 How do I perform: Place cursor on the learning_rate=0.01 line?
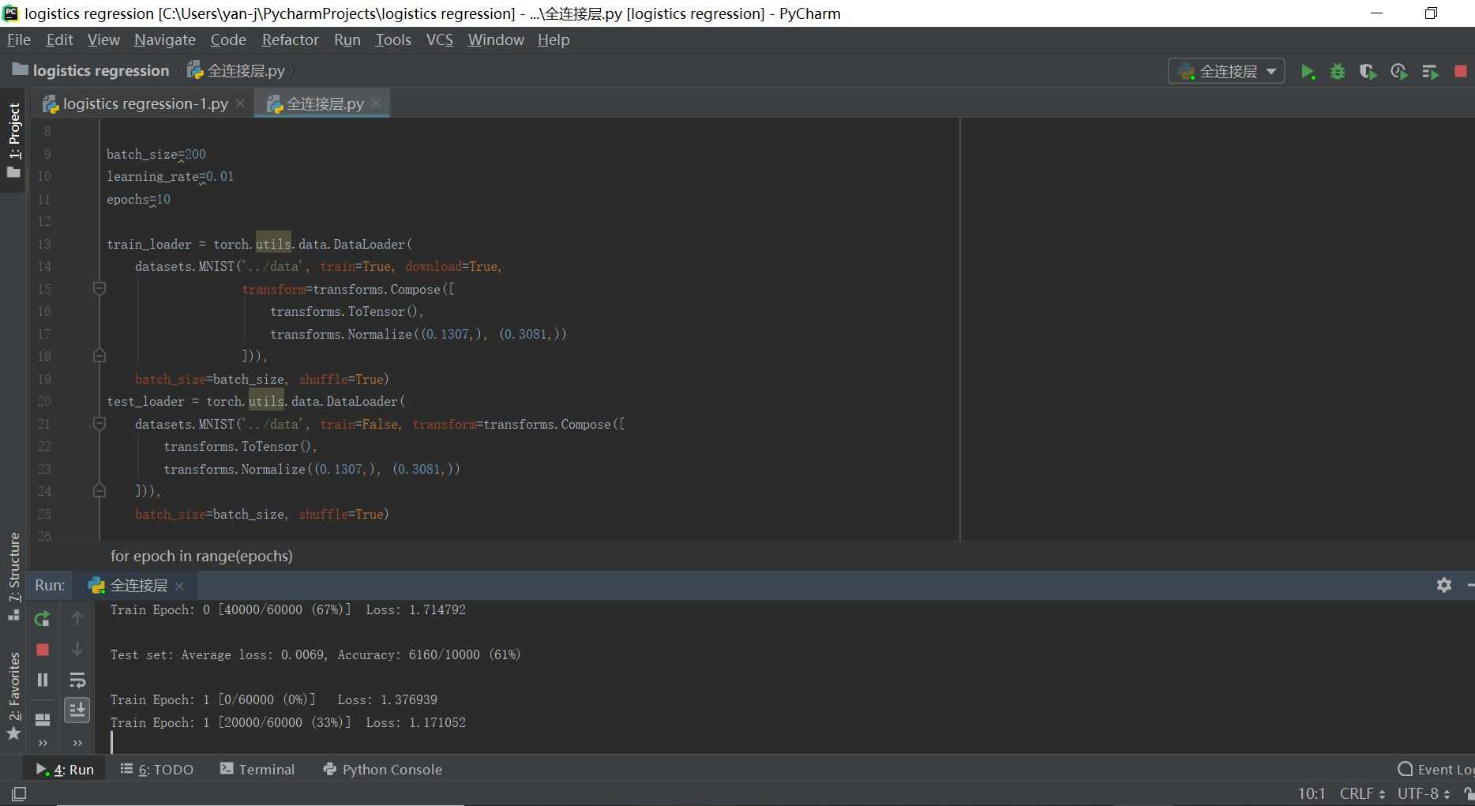coord(171,177)
